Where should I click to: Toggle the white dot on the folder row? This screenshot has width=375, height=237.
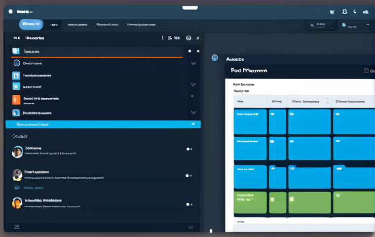point(189,51)
